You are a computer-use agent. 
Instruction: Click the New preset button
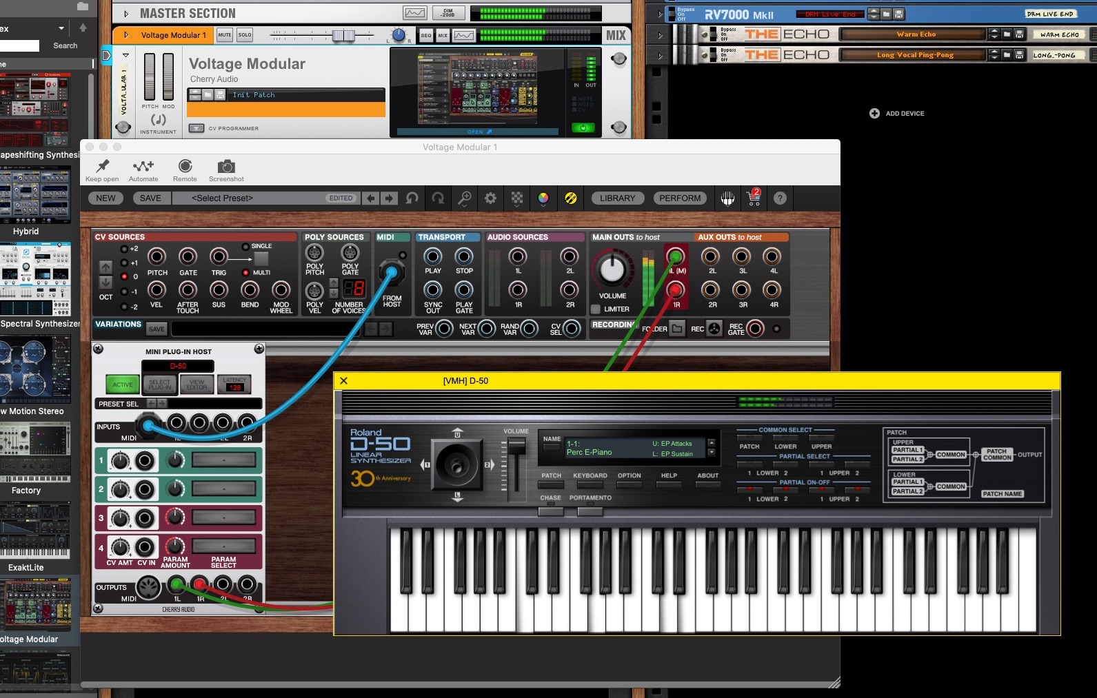(105, 198)
